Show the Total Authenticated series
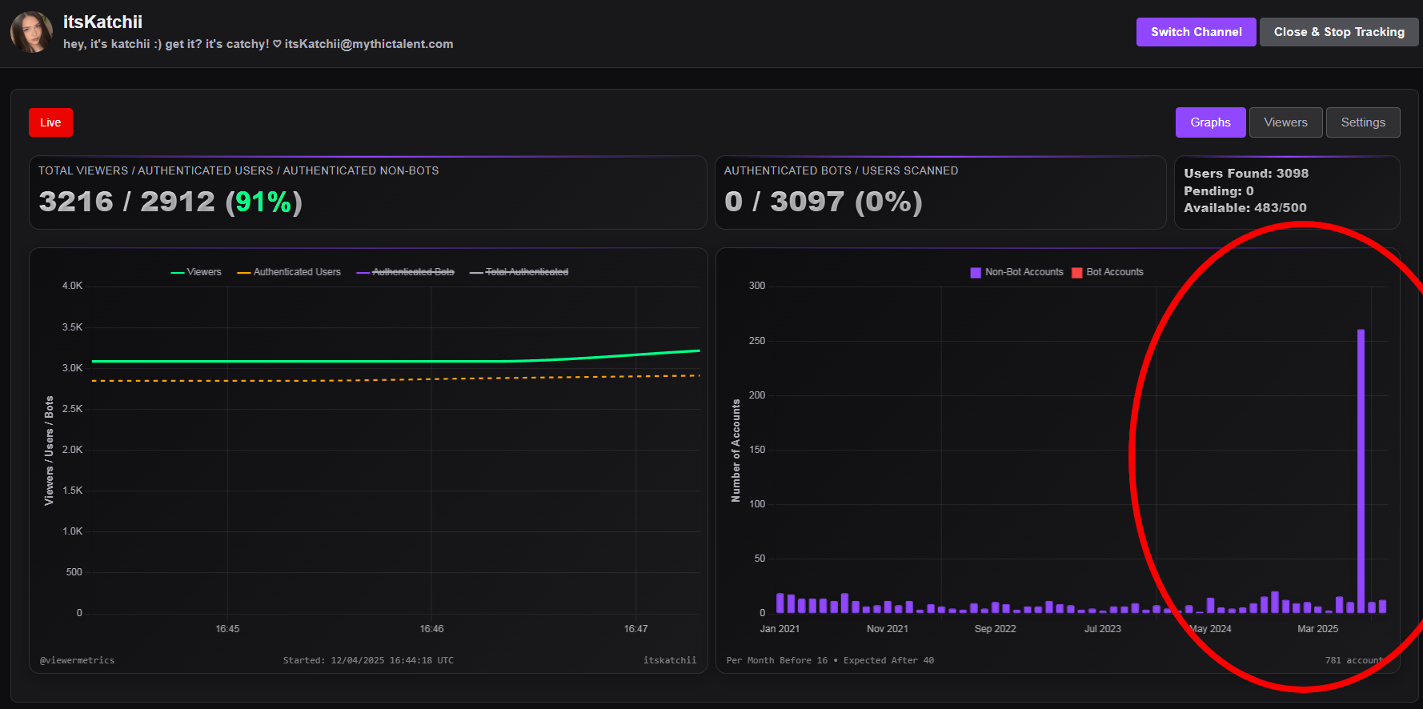This screenshot has width=1423, height=709. [x=519, y=272]
